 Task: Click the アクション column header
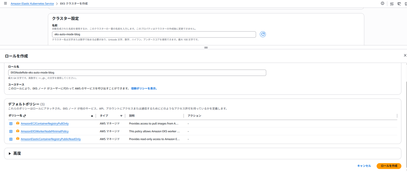tap(194, 116)
